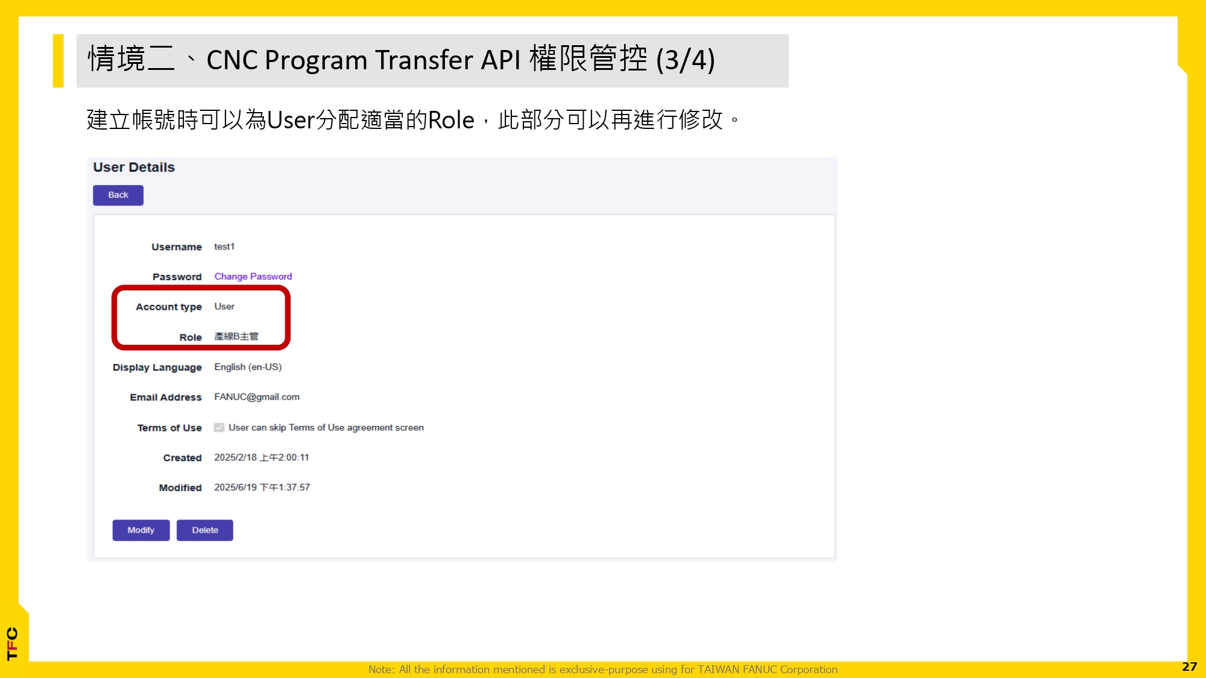The width and height of the screenshot is (1206, 678).
Task: Click the TFC logo
Action: pos(12,644)
